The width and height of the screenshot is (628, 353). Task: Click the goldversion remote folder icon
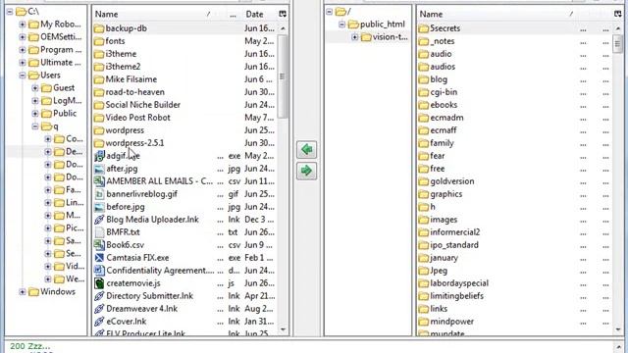click(x=423, y=181)
